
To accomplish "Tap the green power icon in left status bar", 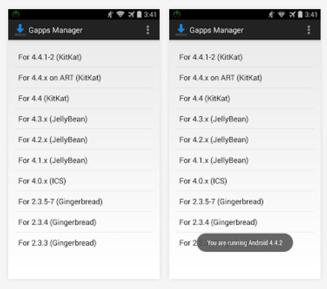I will tap(16, 14).
